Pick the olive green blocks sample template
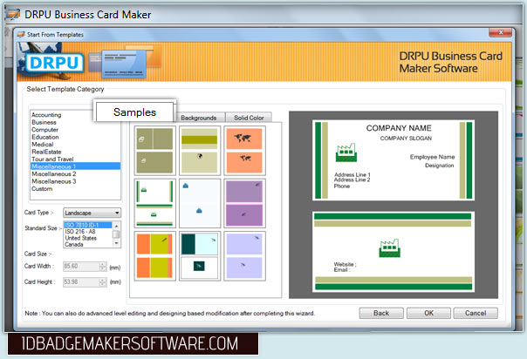This screenshot has width=527, height=359. (155, 151)
